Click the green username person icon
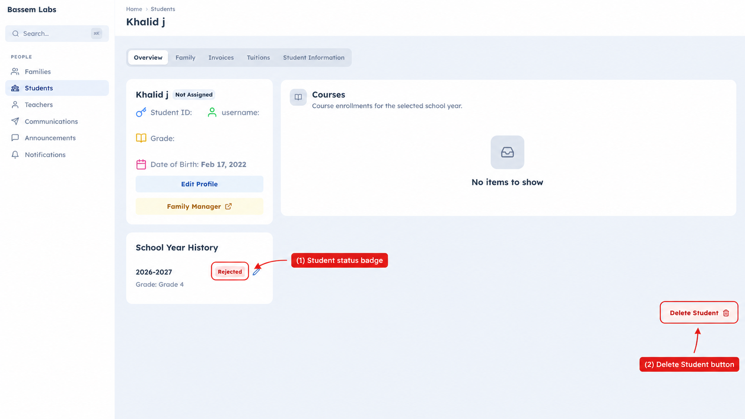The width and height of the screenshot is (745, 419). 212,112
